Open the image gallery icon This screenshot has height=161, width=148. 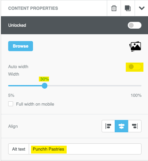[135, 46]
